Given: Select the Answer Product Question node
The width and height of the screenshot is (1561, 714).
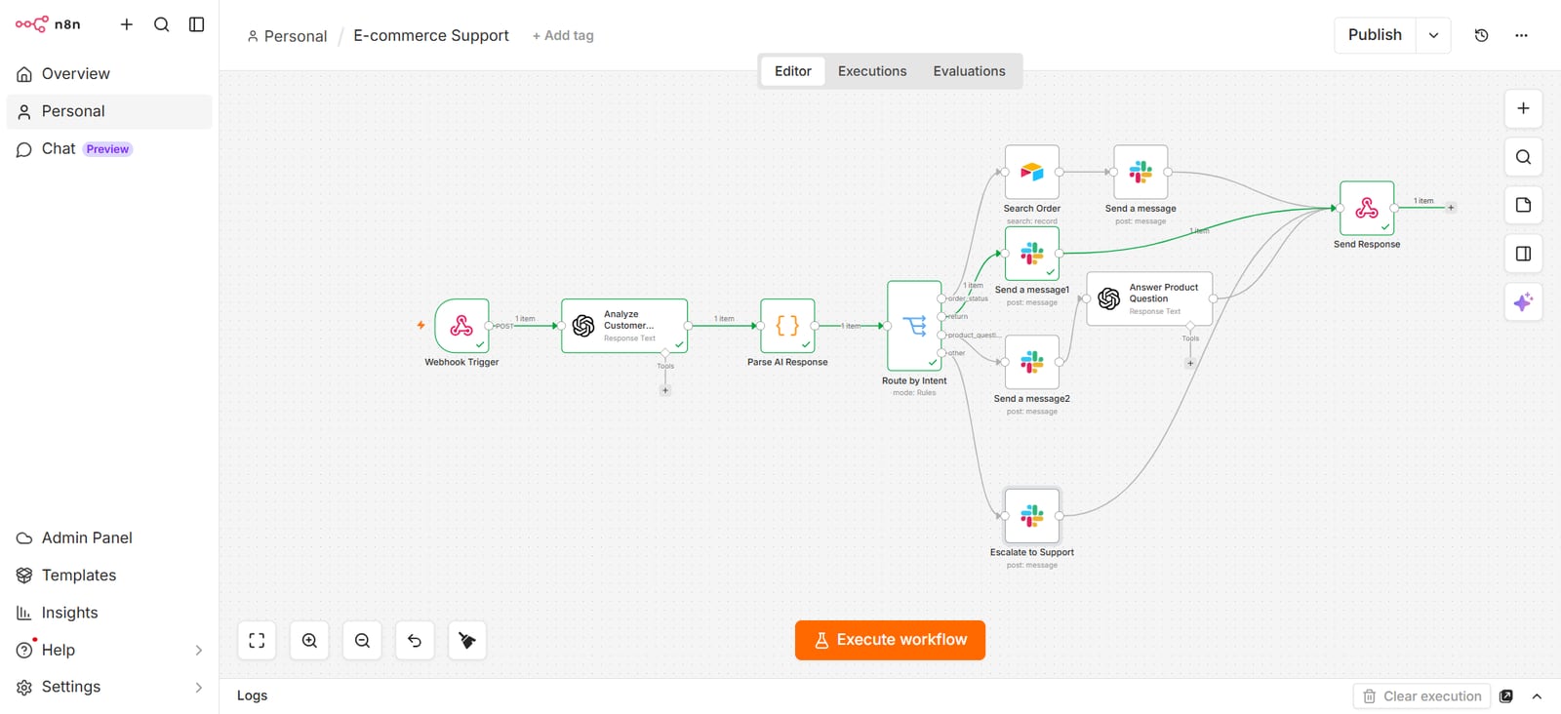Looking at the screenshot, I should click(1149, 298).
